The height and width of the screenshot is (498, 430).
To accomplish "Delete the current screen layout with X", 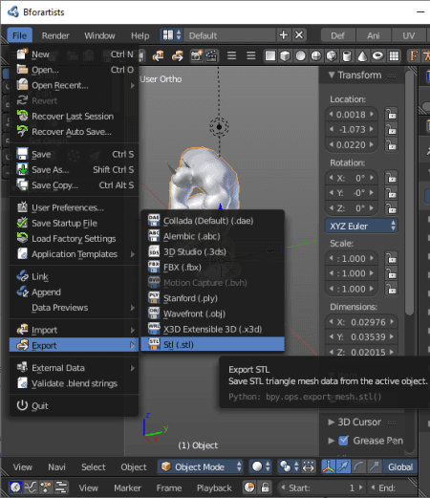I will pyautogui.click(x=299, y=35).
